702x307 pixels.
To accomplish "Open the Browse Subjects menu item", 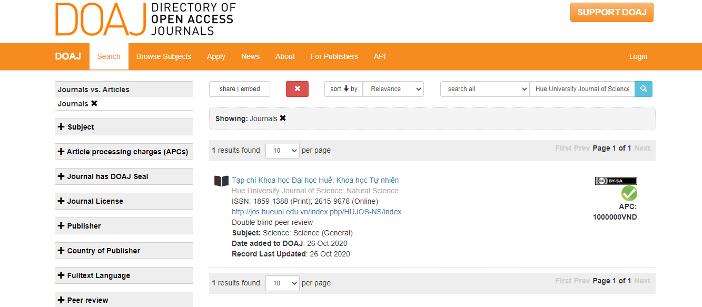I will (164, 56).
